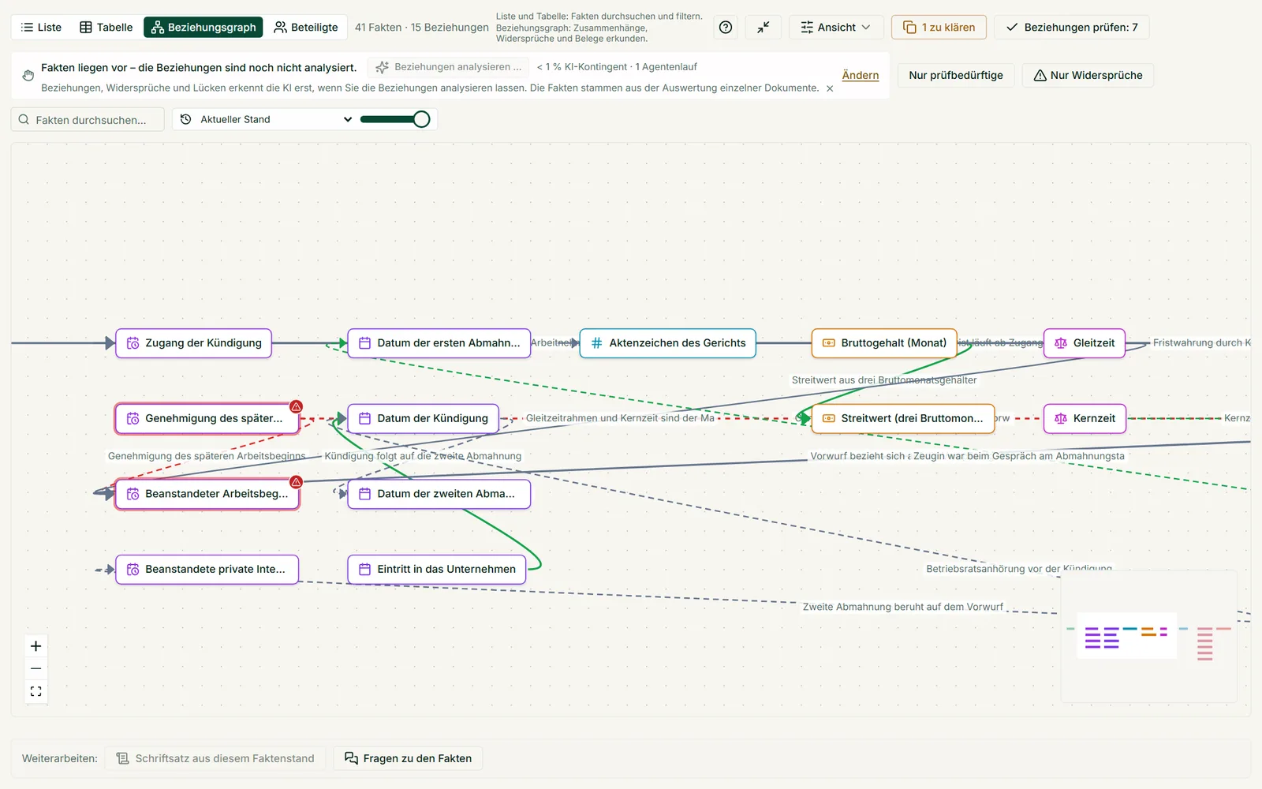Zoom out with the minus button
Image resolution: width=1262 pixels, height=789 pixels.
coord(36,669)
